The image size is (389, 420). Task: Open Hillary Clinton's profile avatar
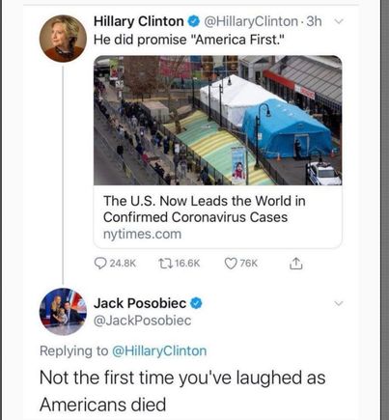63,39
